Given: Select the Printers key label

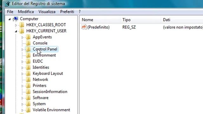Looking at the screenshot, I should [x=39, y=85].
